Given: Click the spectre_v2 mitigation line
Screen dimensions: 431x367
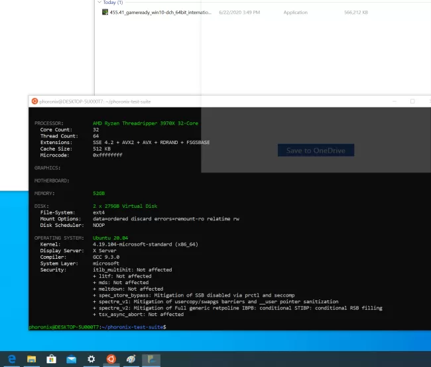Looking at the screenshot, I should 237,308.
